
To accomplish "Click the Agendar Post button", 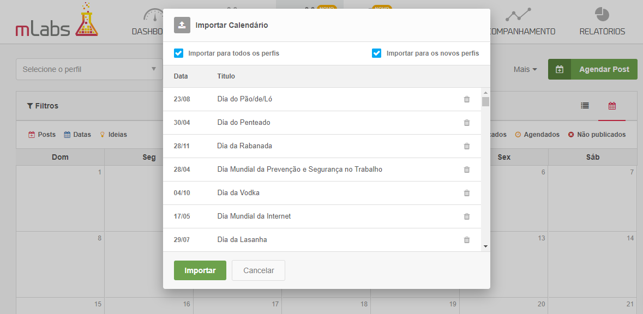I will 593,69.
